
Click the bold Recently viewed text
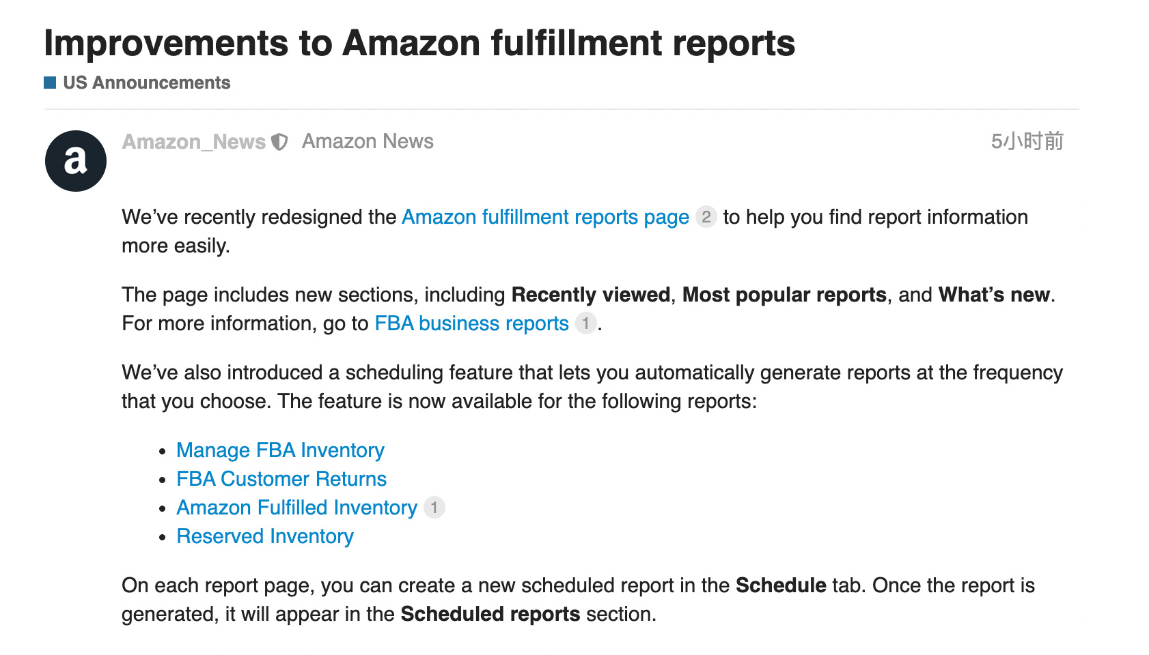tap(590, 295)
